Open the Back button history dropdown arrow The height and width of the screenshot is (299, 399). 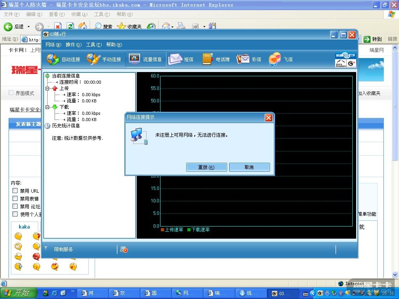click(28, 26)
